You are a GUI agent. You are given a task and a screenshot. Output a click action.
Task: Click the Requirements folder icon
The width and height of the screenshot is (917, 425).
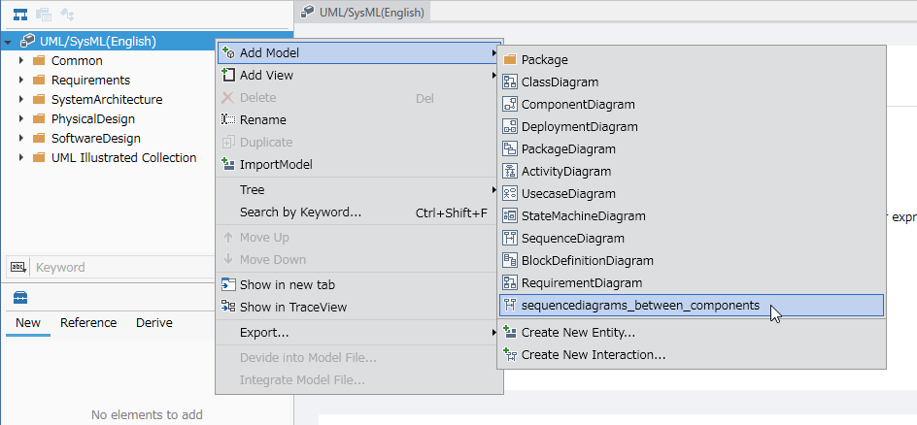pos(39,80)
